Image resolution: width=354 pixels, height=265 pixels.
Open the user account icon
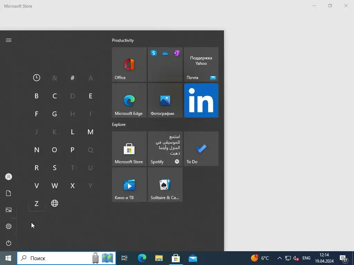point(9,177)
